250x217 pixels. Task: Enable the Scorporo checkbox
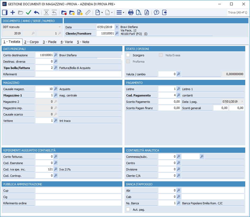128,55
